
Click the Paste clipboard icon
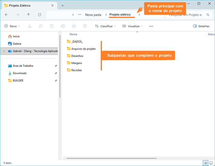click(52, 26)
